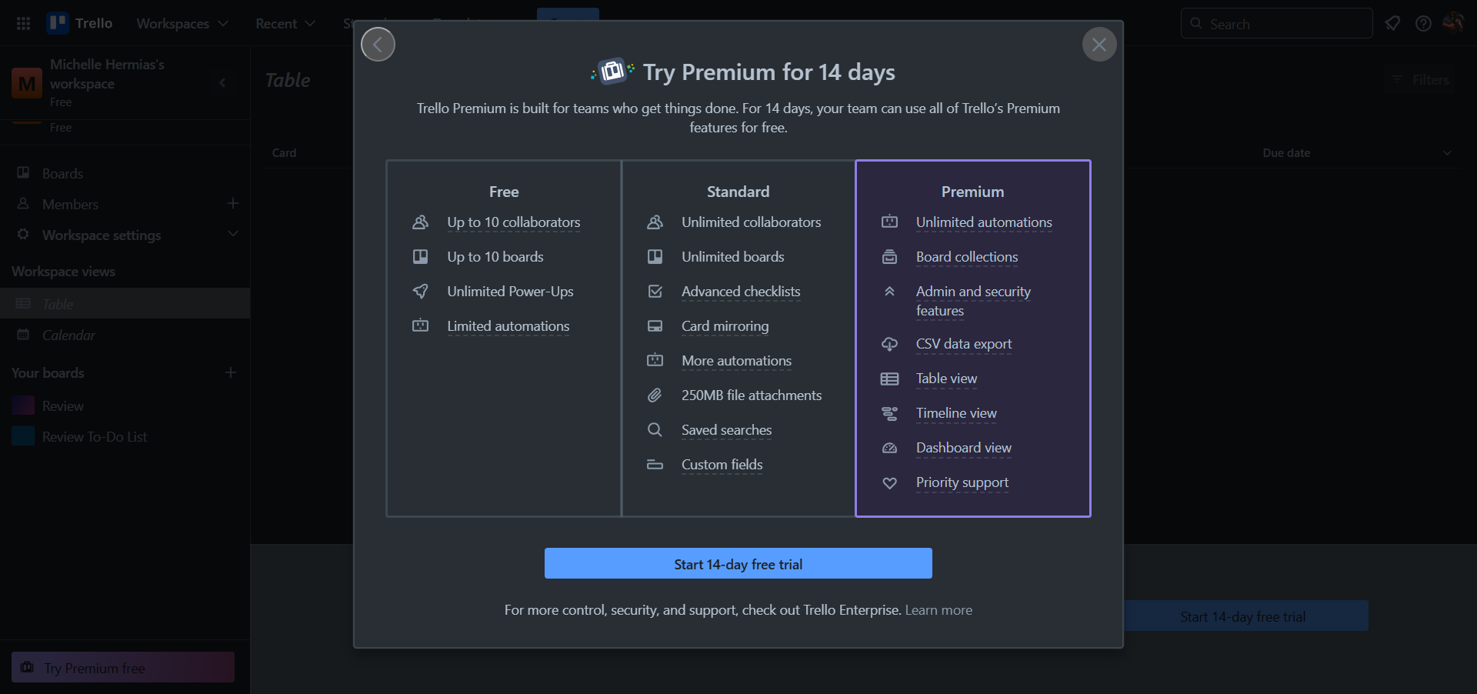Open the Due date column dropdown

tap(1447, 153)
